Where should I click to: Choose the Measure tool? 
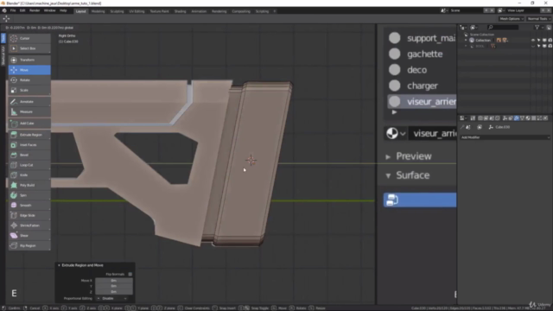pos(29,111)
